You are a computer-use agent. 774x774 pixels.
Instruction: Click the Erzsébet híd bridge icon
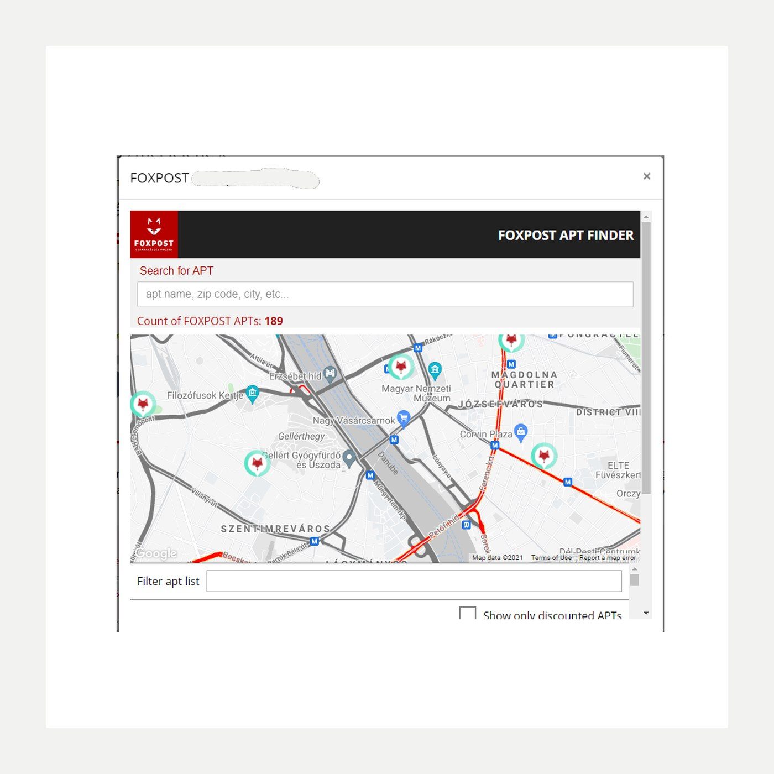(x=330, y=374)
